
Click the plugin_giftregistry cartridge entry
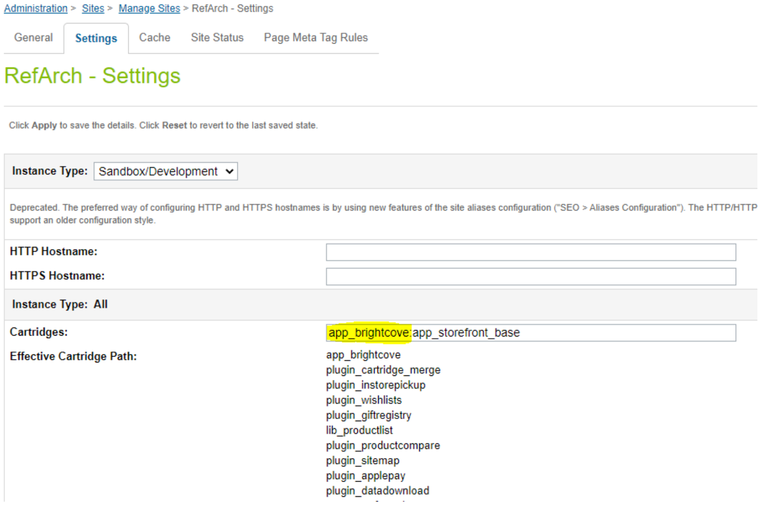pyautogui.click(x=368, y=415)
